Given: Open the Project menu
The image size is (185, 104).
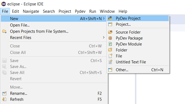Looking at the screenshot, I should coord(65,11).
